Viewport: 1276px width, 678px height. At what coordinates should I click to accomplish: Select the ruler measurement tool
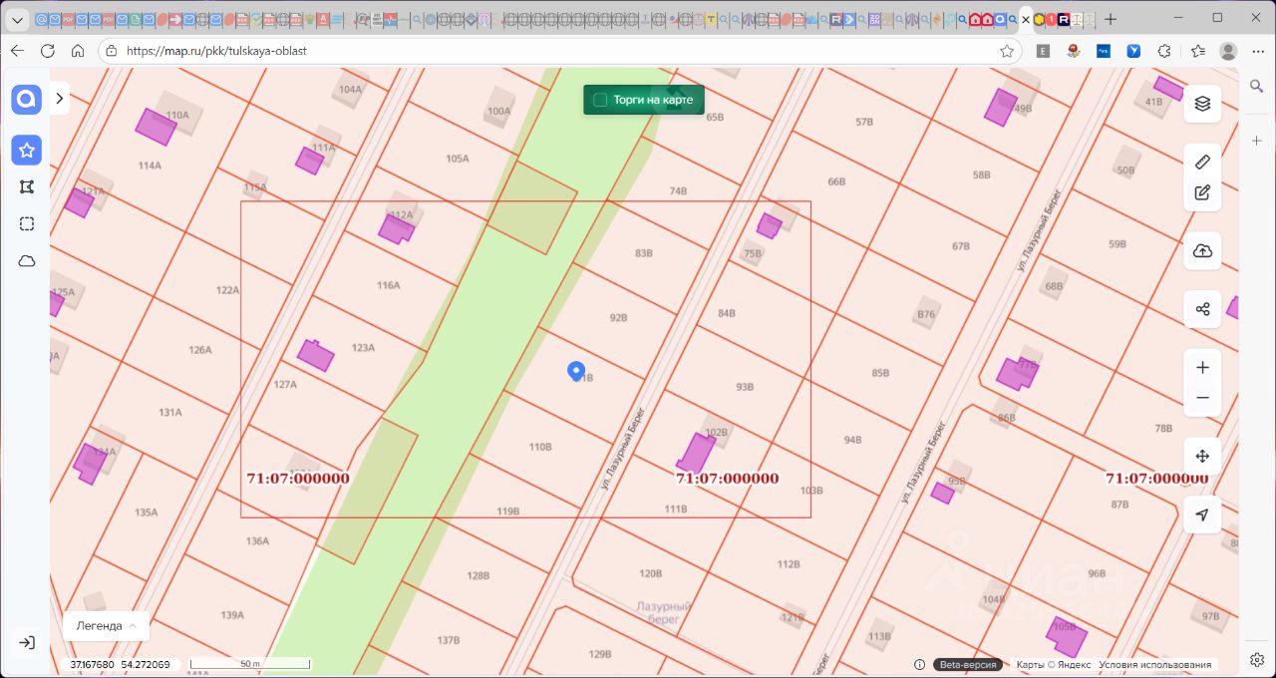pos(1202,162)
